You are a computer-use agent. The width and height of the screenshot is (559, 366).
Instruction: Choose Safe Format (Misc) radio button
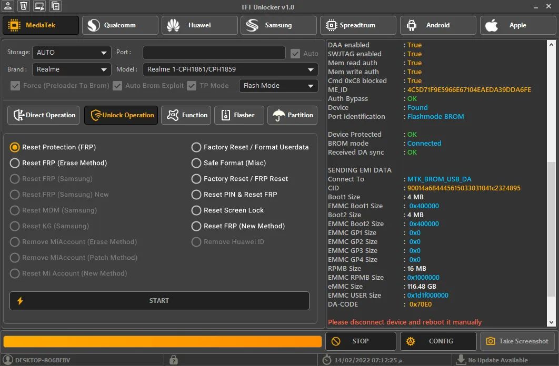(196, 163)
